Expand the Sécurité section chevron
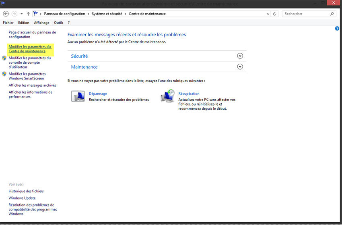This screenshot has height=225, width=342. coord(240,56)
